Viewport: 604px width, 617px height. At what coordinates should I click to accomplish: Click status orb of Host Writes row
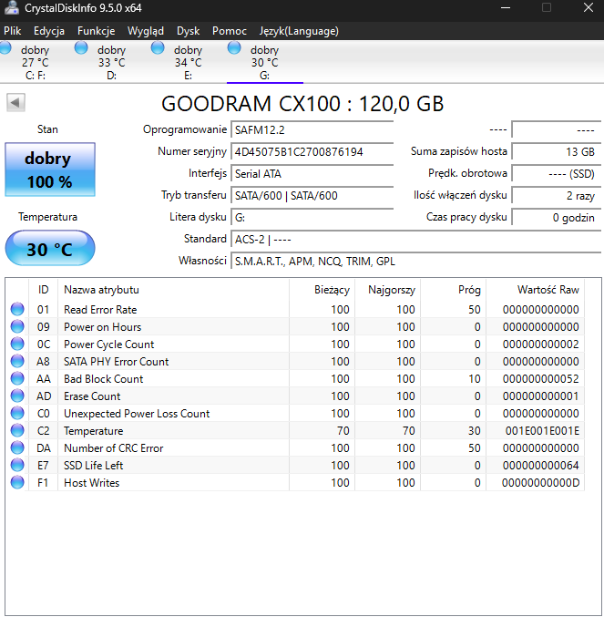point(17,482)
